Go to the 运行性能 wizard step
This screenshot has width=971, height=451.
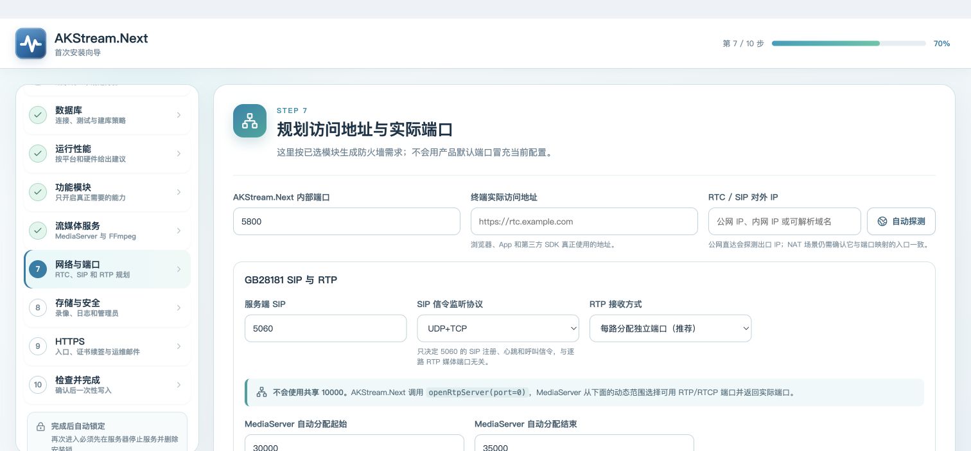pyautogui.click(x=107, y=154)
